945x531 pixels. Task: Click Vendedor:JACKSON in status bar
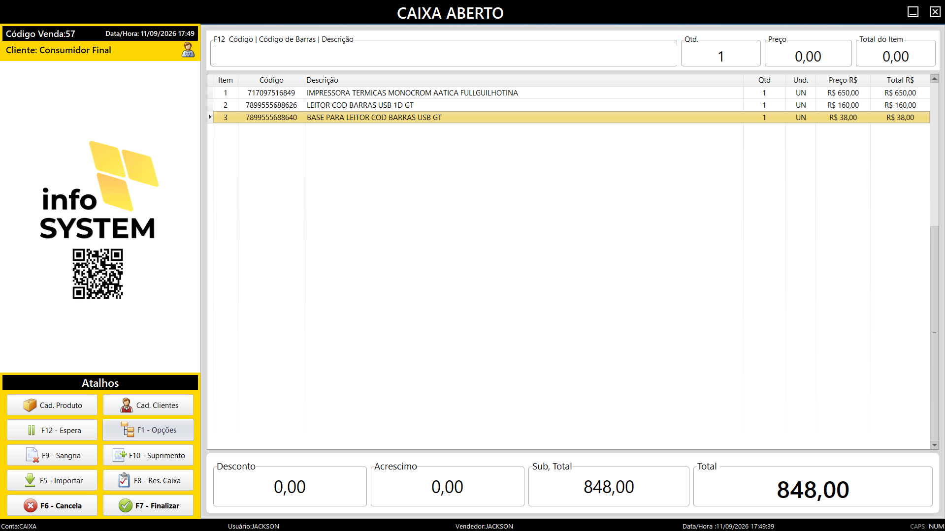click(484, 526)
